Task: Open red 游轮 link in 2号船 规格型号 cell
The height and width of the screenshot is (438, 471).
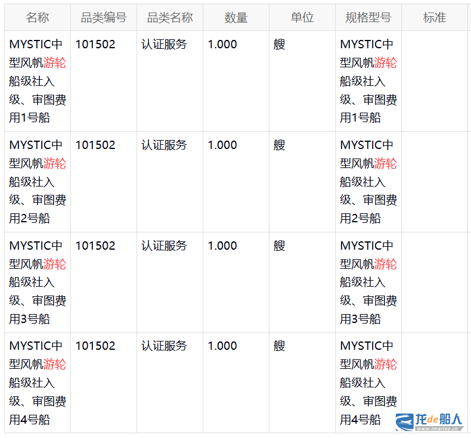Action: [x=385, y=164]
